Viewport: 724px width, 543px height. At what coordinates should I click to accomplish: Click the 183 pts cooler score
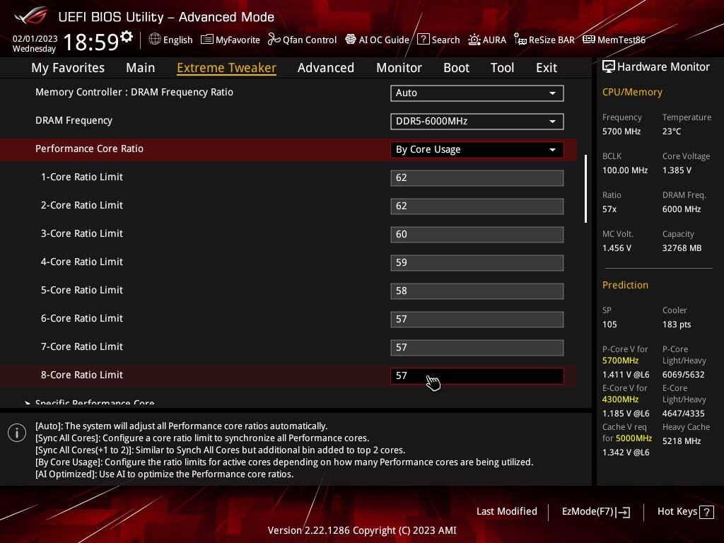click(677, 324)
